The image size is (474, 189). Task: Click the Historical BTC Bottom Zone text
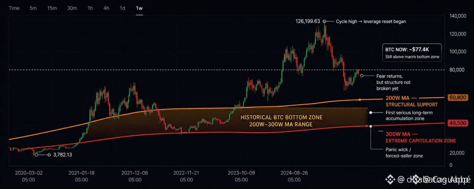[281, 121]
